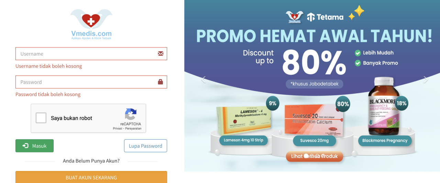Click the Vmedis logo in promo banner

pyautogui.click(x=295, y=17)
